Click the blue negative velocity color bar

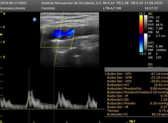point(141,43)
